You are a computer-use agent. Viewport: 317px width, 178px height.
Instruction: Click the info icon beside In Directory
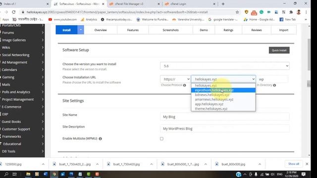coord(274,85)
